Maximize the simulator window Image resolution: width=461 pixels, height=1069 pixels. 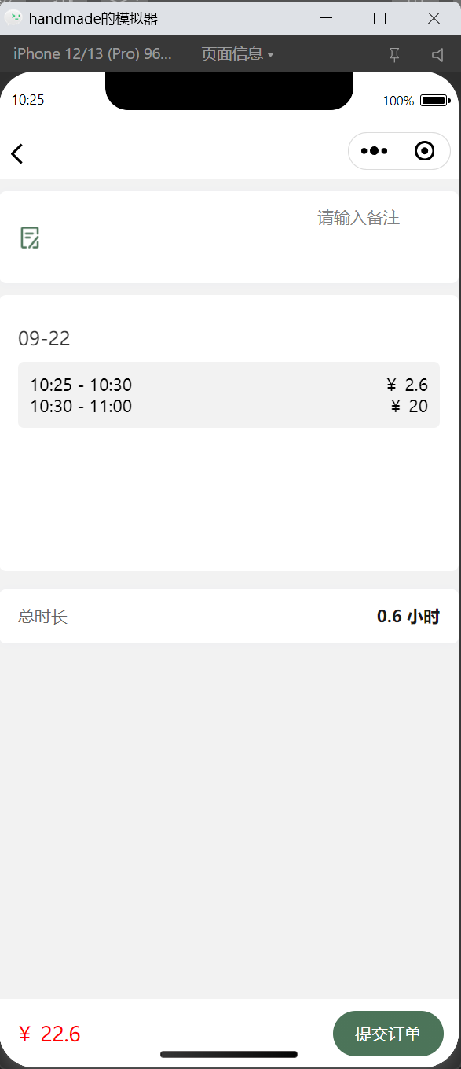(379, 18)
